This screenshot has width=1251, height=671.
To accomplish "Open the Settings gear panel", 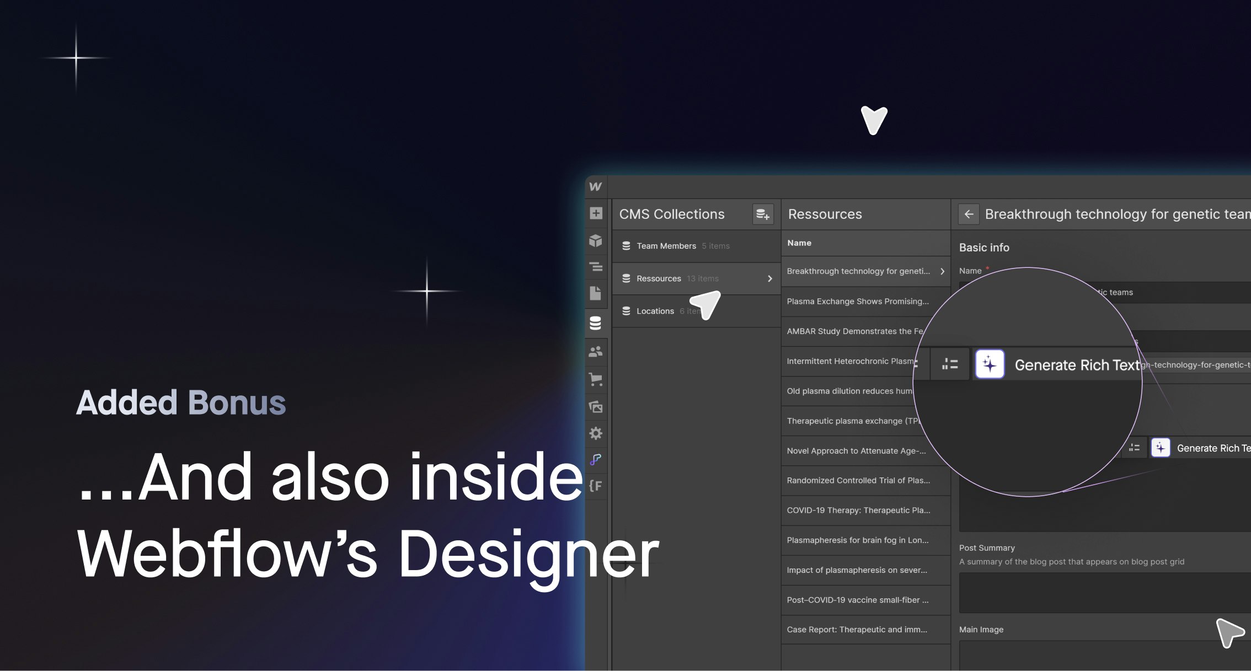I will [596, 433].
